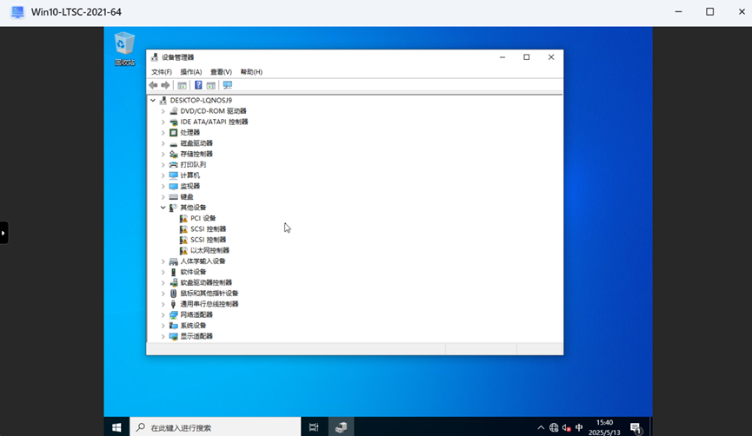Viewport: 752px width, 436px height.
Task: Expand the 人体学输入设备 node
Action: pyautogui.click(x=163, y=261)
